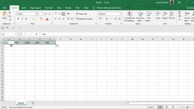194x109 pixels.
Task: Switch to the Data tab
Action: 59,8
